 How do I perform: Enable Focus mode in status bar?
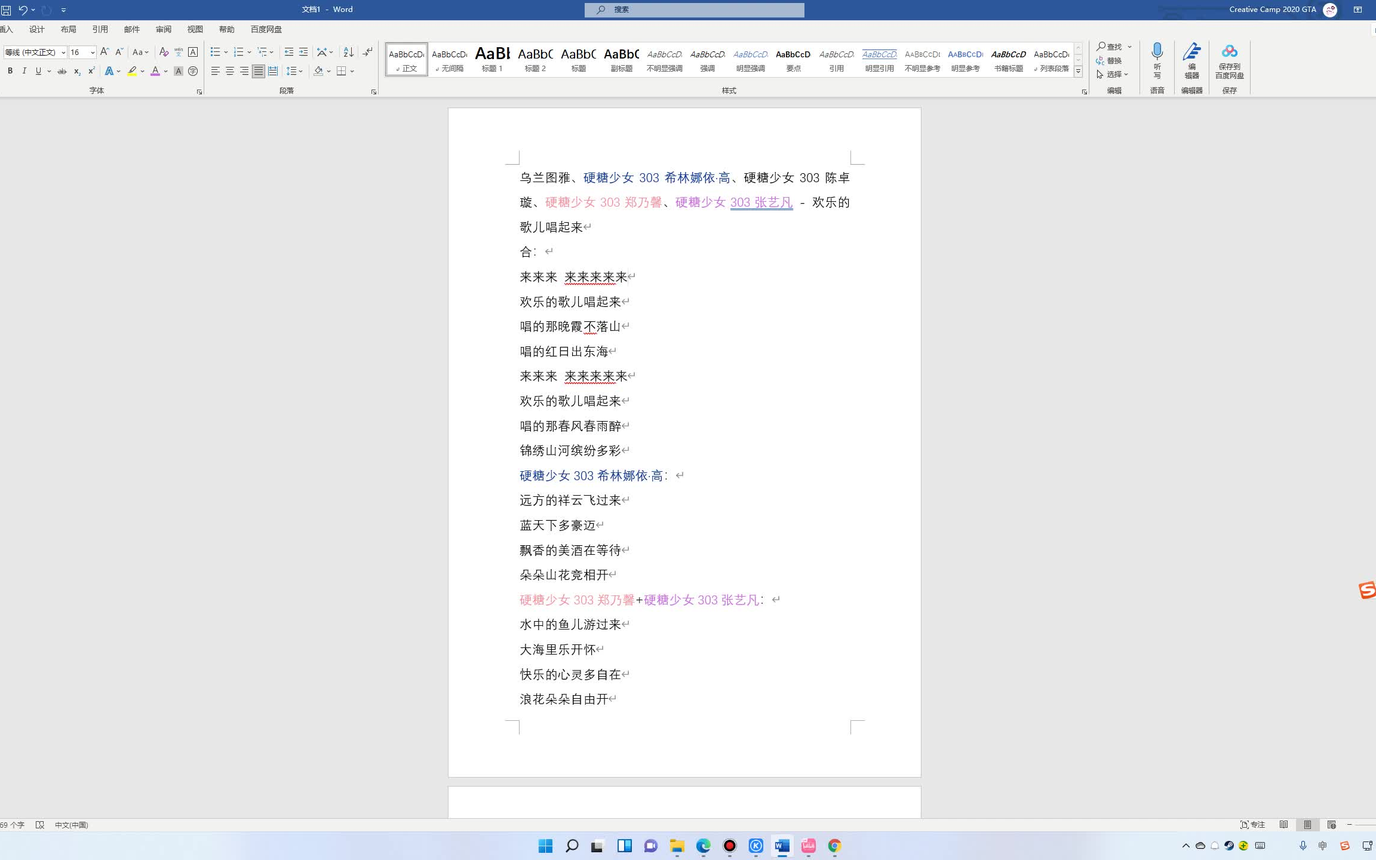point(1253,825)
